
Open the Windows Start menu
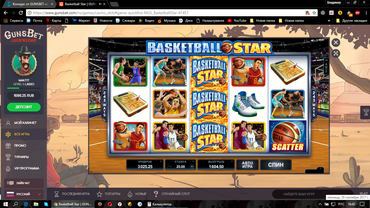pyautogui.click(x=5, y=204)
